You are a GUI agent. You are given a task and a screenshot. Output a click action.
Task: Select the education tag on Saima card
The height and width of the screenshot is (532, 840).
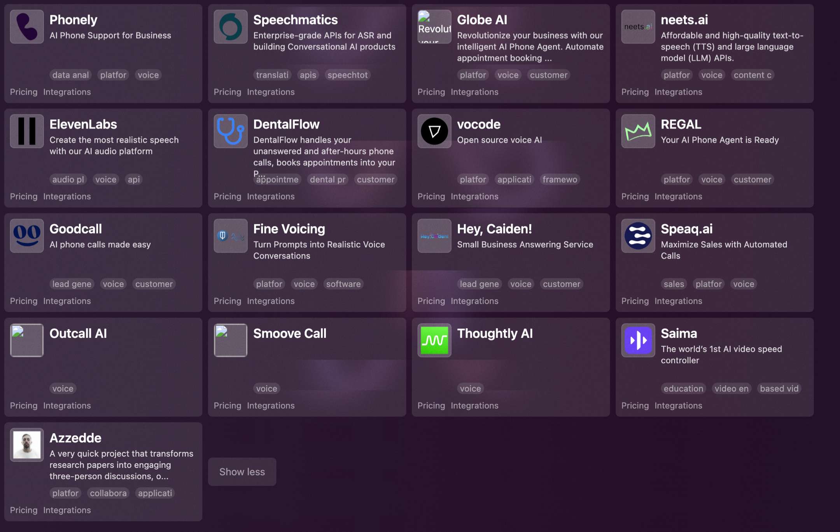[x=683, y=389]
